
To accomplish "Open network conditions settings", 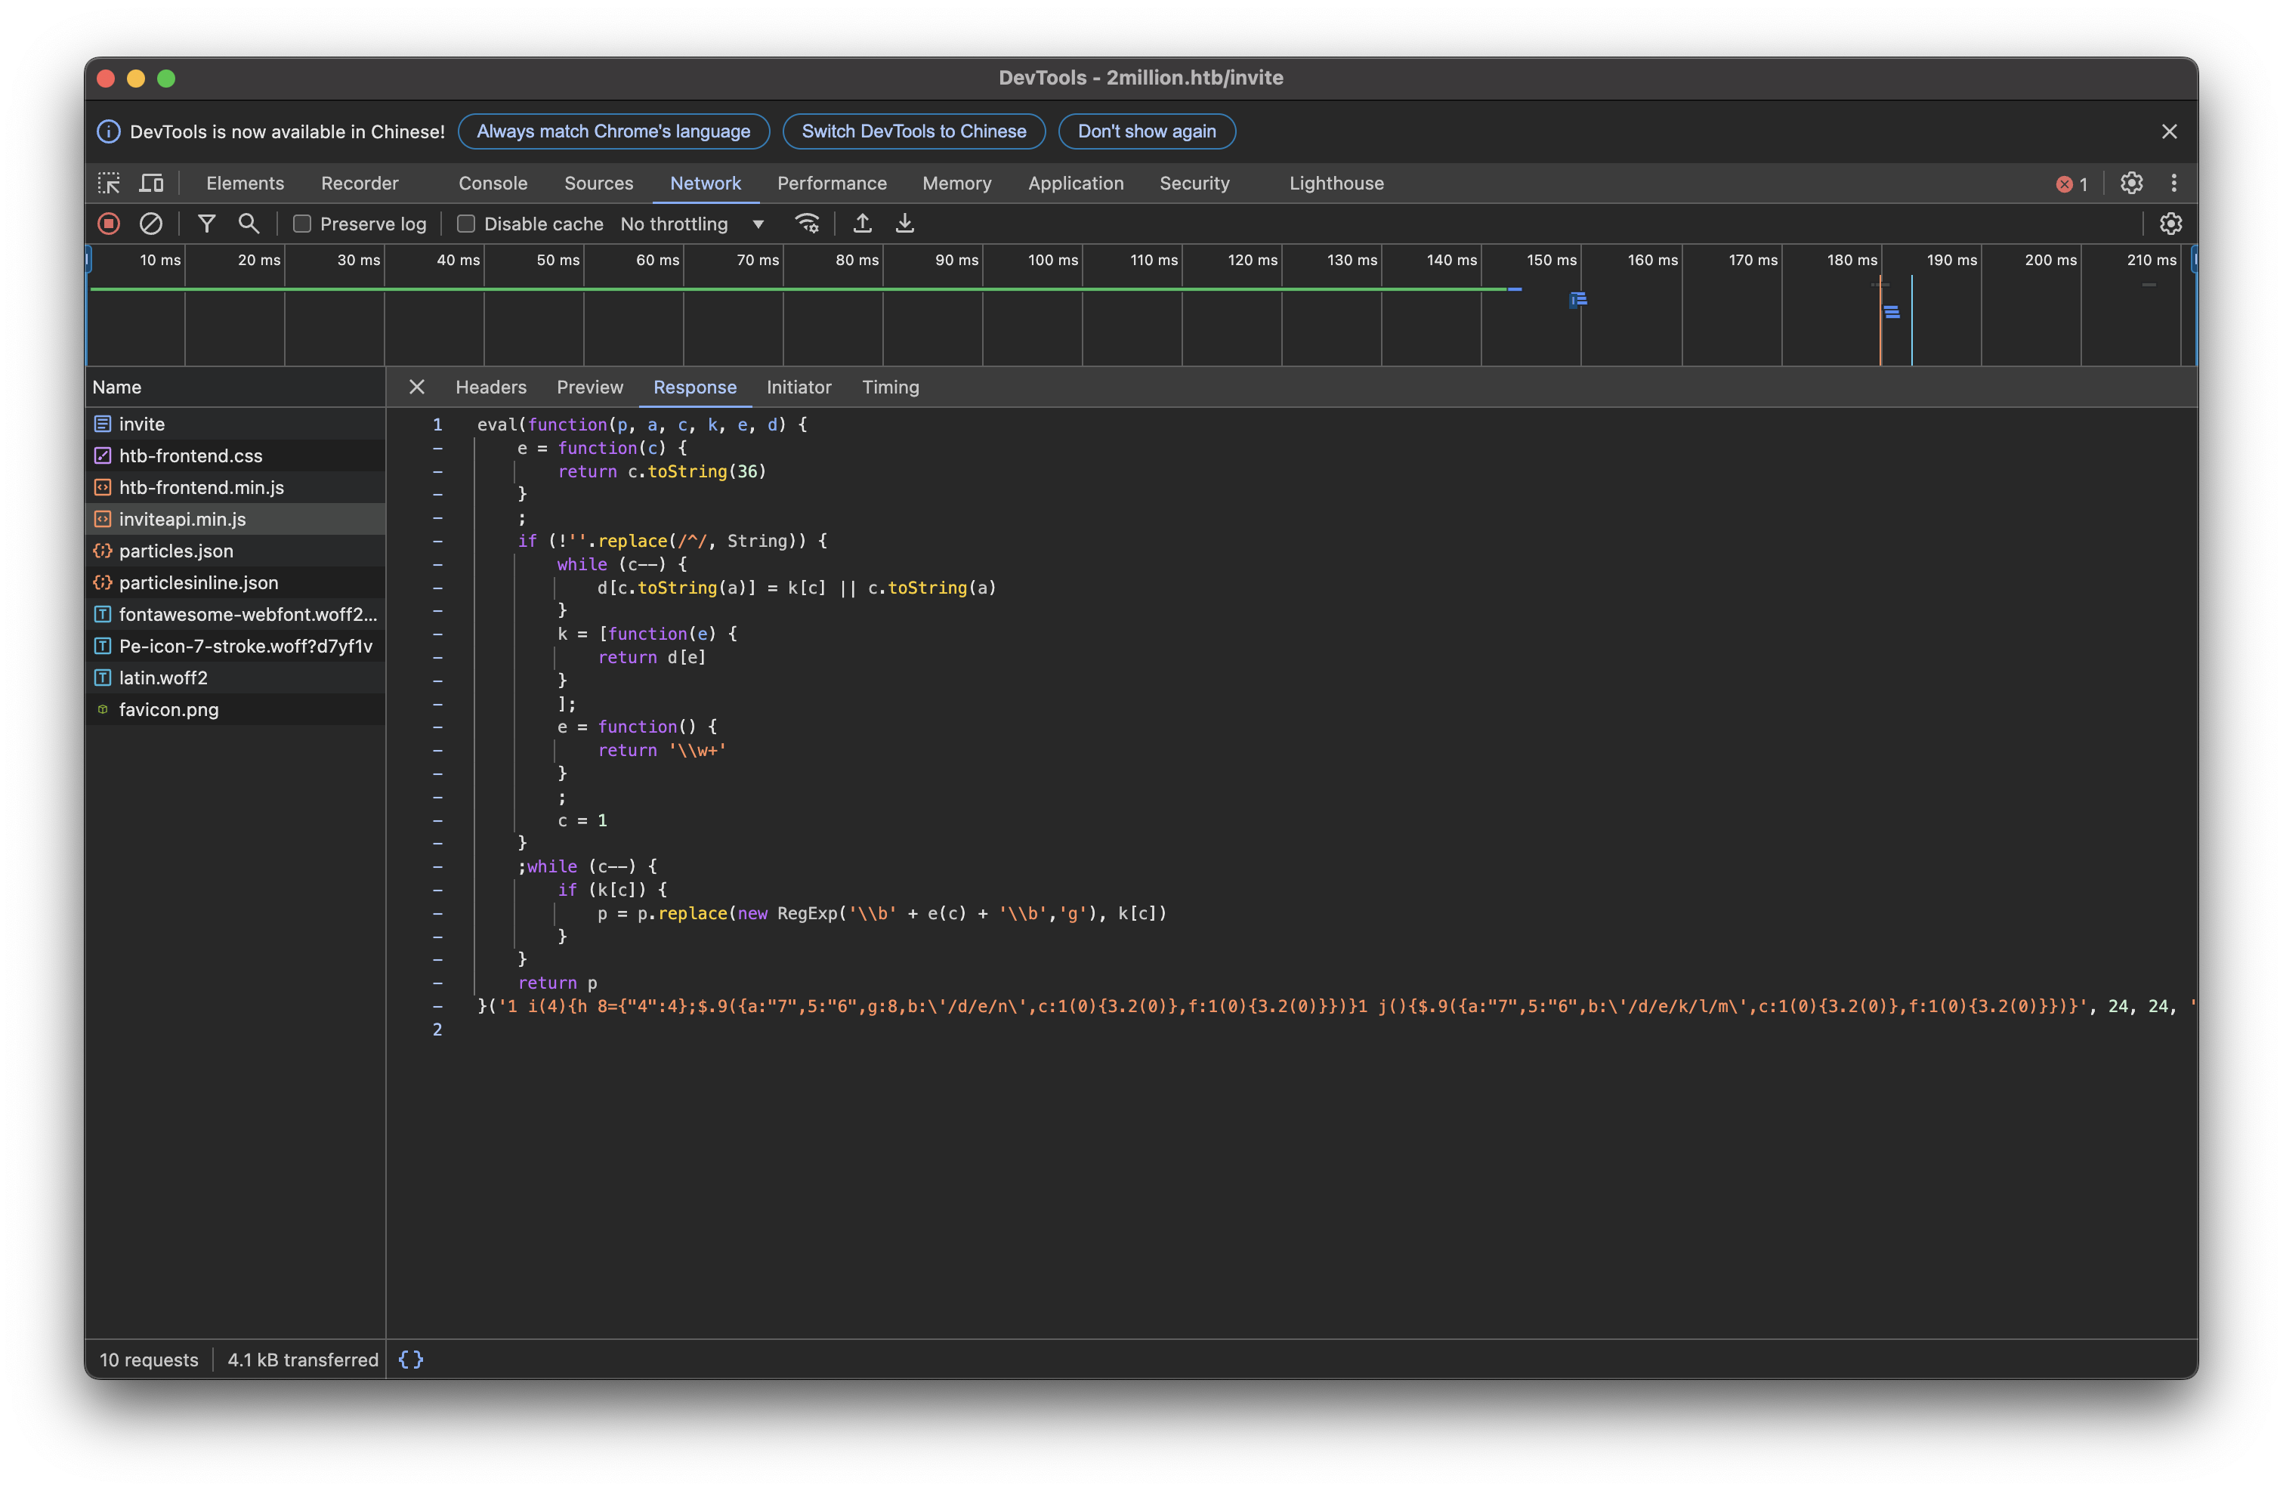I will tap(807, 224).
